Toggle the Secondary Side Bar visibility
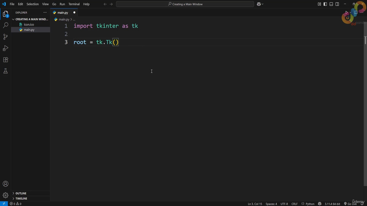The width and height of the screenshot is (367, 206). click(x=337, y=4)
